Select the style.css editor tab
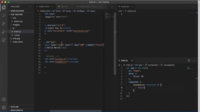The height and width of the screenshot is (112, 200). point(125,7)
